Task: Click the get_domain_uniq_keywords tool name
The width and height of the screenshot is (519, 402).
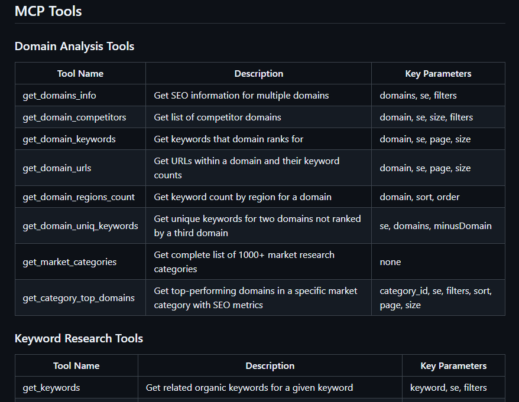Action: (x=80, y=226)
